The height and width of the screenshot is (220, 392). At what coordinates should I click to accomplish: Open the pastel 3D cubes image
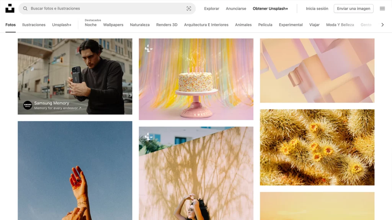pyautogui.click(x=317, y=70)
